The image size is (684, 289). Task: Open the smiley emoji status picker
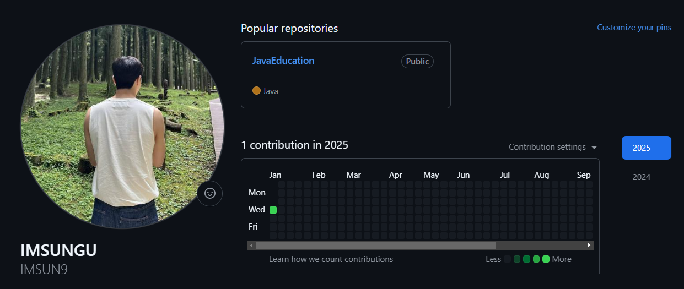210,193
